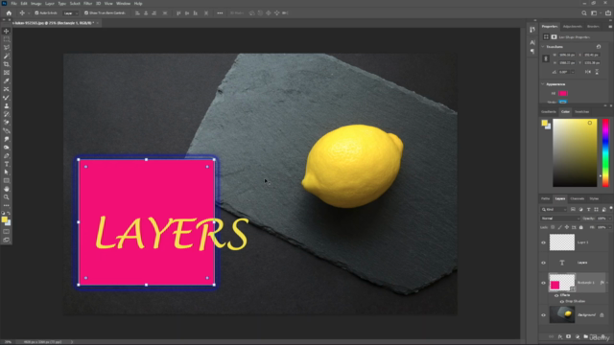Click the Fill color swatch in Appearance
Image resolution: width=614 pixels, height=345 pixels.
pyautogui.click(x=563, y=93)
